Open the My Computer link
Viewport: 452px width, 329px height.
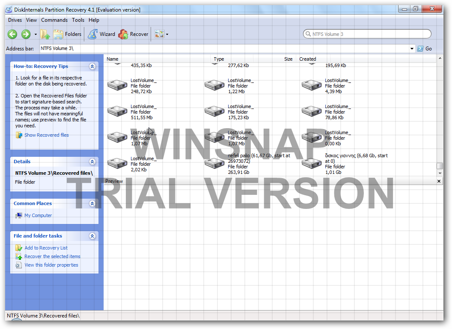[x=38, y=215]
